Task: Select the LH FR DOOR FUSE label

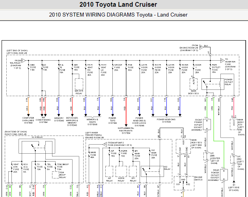Action: [x=144, y=69]
